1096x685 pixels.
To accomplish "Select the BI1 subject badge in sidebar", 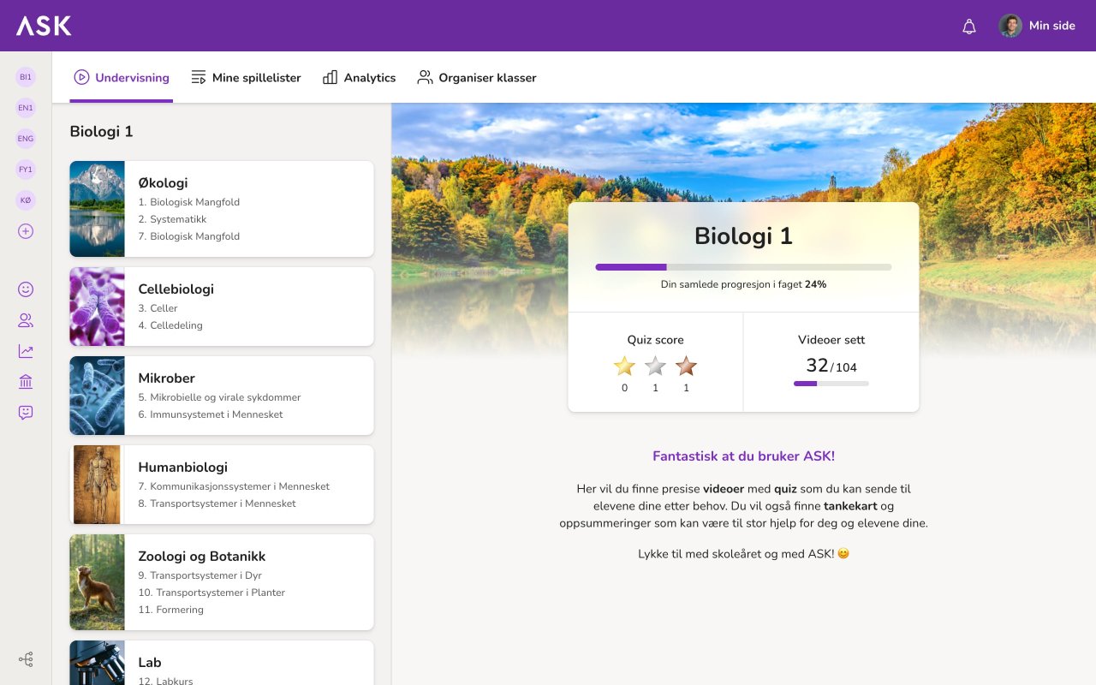I will point(26,77).
